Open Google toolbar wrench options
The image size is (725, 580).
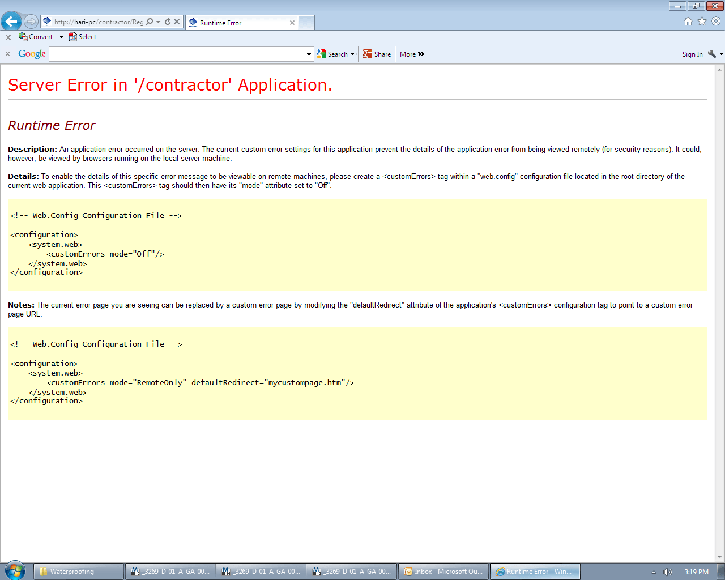[x=712, y=54]
